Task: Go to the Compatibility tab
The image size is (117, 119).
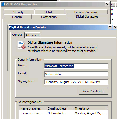Action: 49,17
